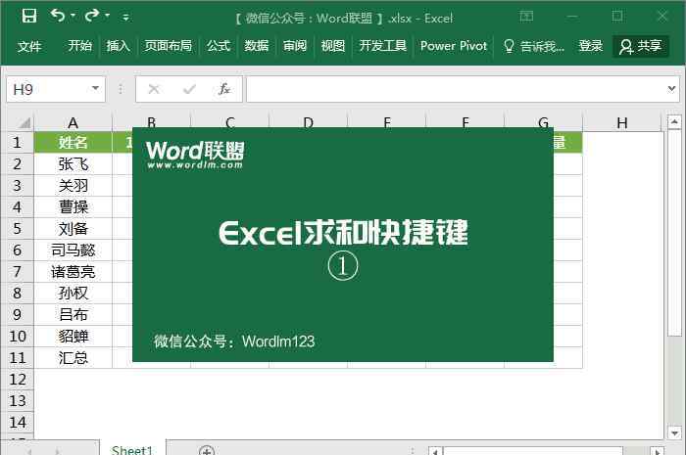
Task: Click the 登录 sign-in link
Action: (590, 46)
